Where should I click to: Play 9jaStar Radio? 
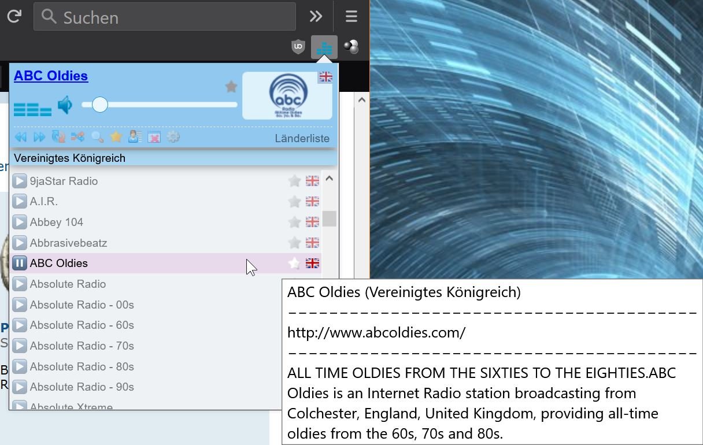pyautogui.click(x=20, y=181)
